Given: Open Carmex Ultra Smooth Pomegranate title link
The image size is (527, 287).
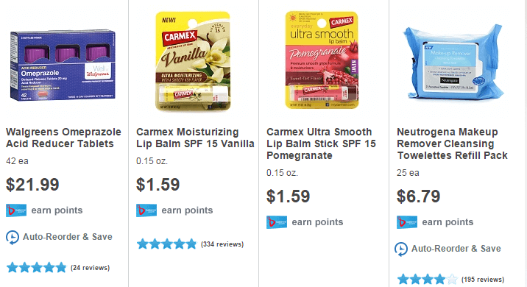Looking at the screenshot, I should 322,143.
